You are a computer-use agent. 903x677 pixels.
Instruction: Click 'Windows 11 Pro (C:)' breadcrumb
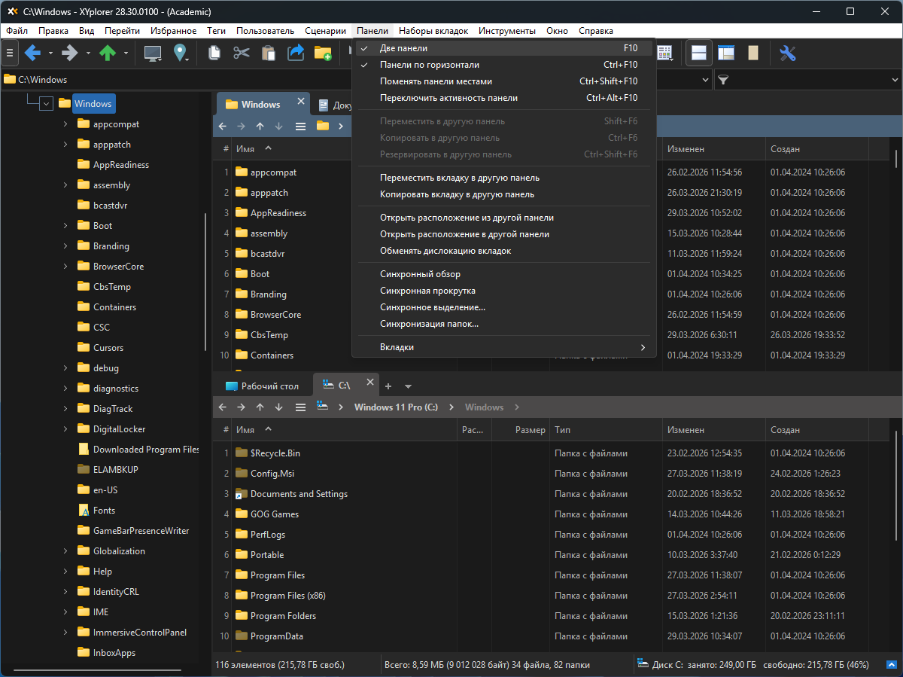point(395,407)
